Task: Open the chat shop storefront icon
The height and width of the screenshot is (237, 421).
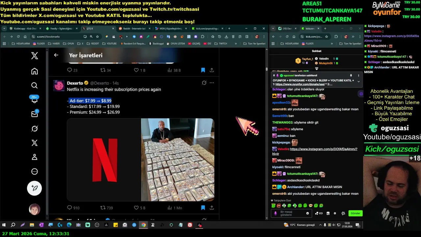Action: pyautogui.click(x=328, y=213)
